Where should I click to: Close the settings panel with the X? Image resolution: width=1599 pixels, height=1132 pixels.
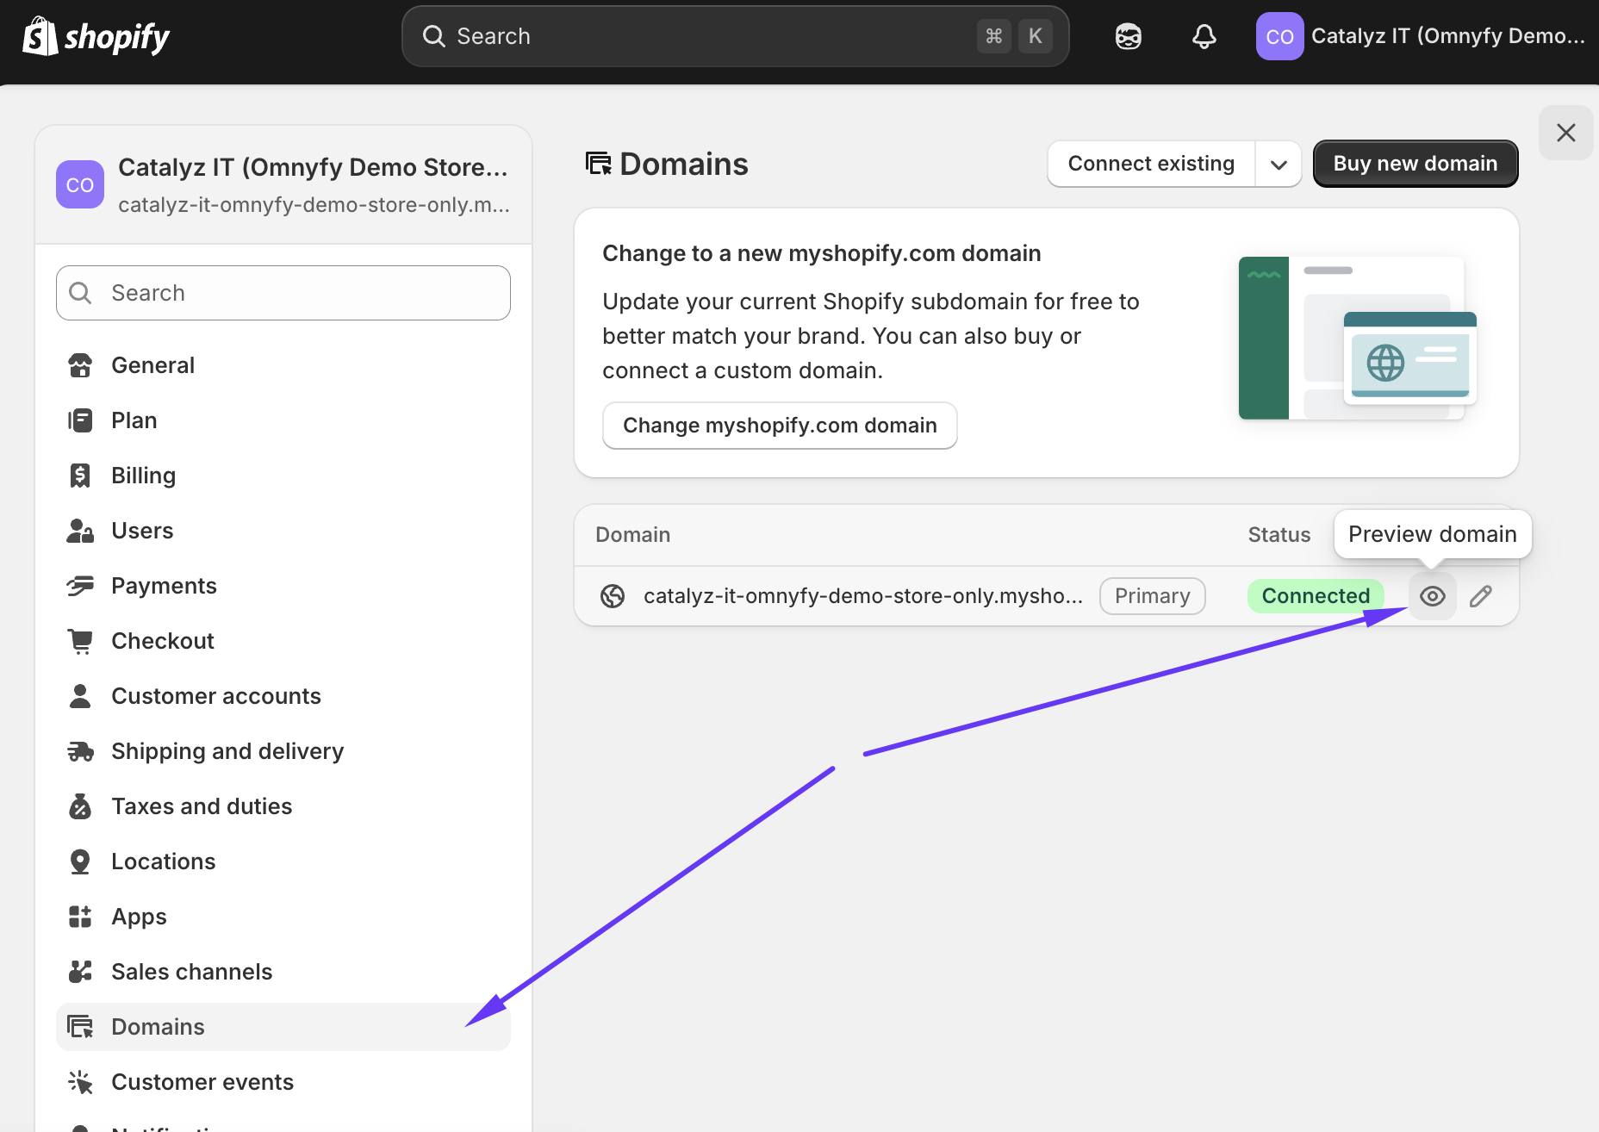tap(1565, 133)
